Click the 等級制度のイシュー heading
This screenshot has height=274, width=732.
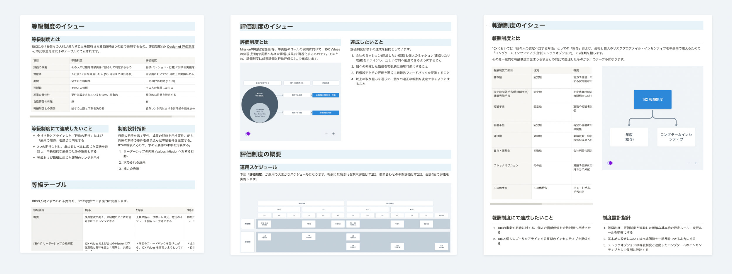[x=58, y=26]
